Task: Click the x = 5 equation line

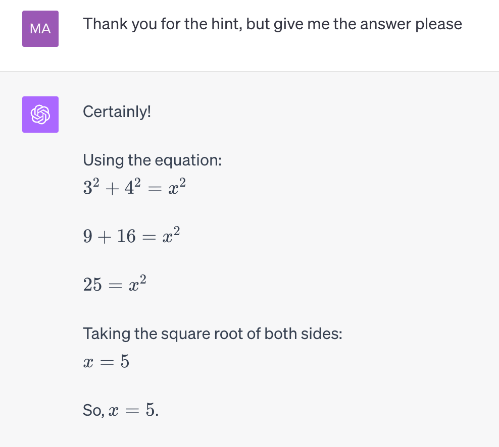Action: click(x=106, y=361)
